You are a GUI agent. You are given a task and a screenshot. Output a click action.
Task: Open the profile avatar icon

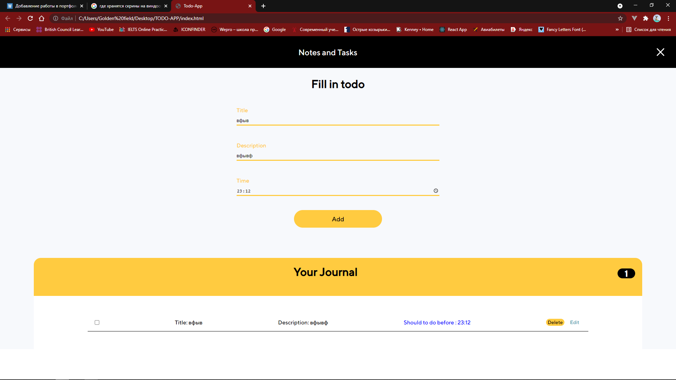tap(657, 18)
